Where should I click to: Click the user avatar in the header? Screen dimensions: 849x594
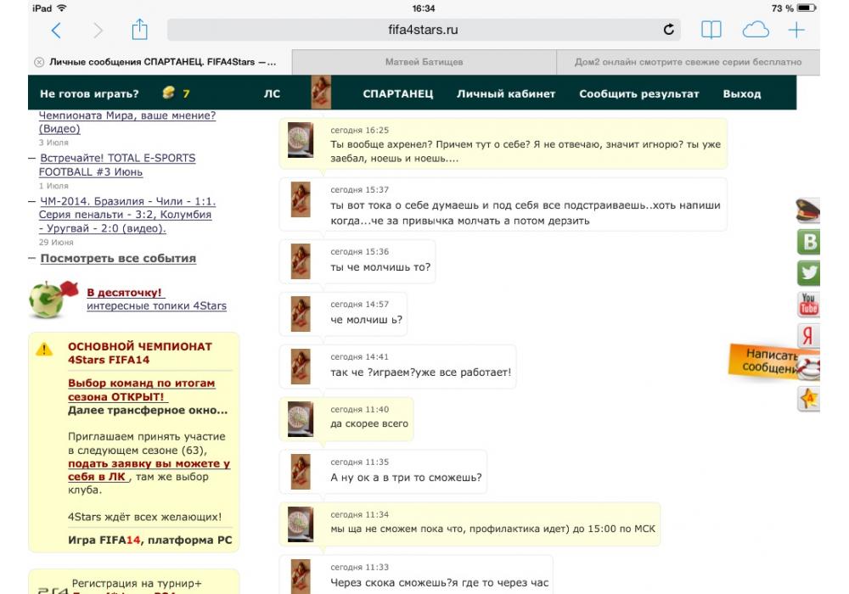click(x=321, y=92)
